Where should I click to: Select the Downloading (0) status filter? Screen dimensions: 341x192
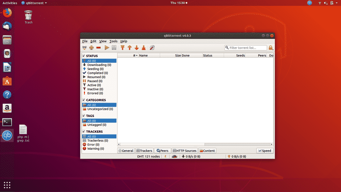pos(99,65)
